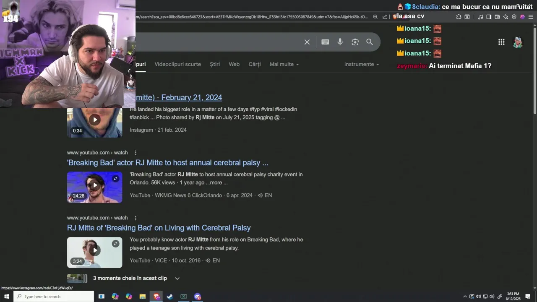Click second 'www.youtube.com › watch' breadcrumb
The width and height of the screenshot is (537, 302).
pos(97,218)
